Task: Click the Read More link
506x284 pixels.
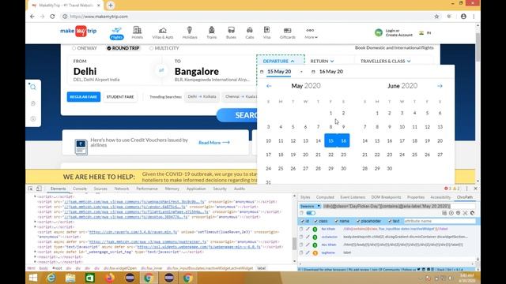Action: pyautogui.click(x=214, y=142)
